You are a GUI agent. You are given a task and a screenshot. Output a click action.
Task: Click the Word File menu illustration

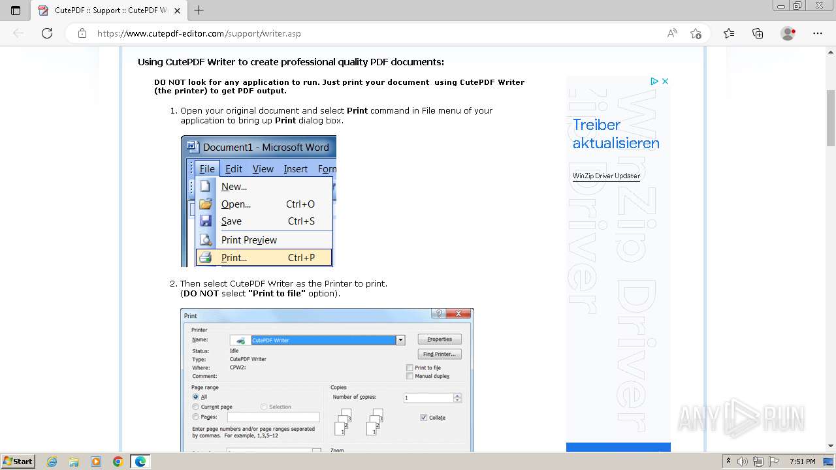(259, 201)
